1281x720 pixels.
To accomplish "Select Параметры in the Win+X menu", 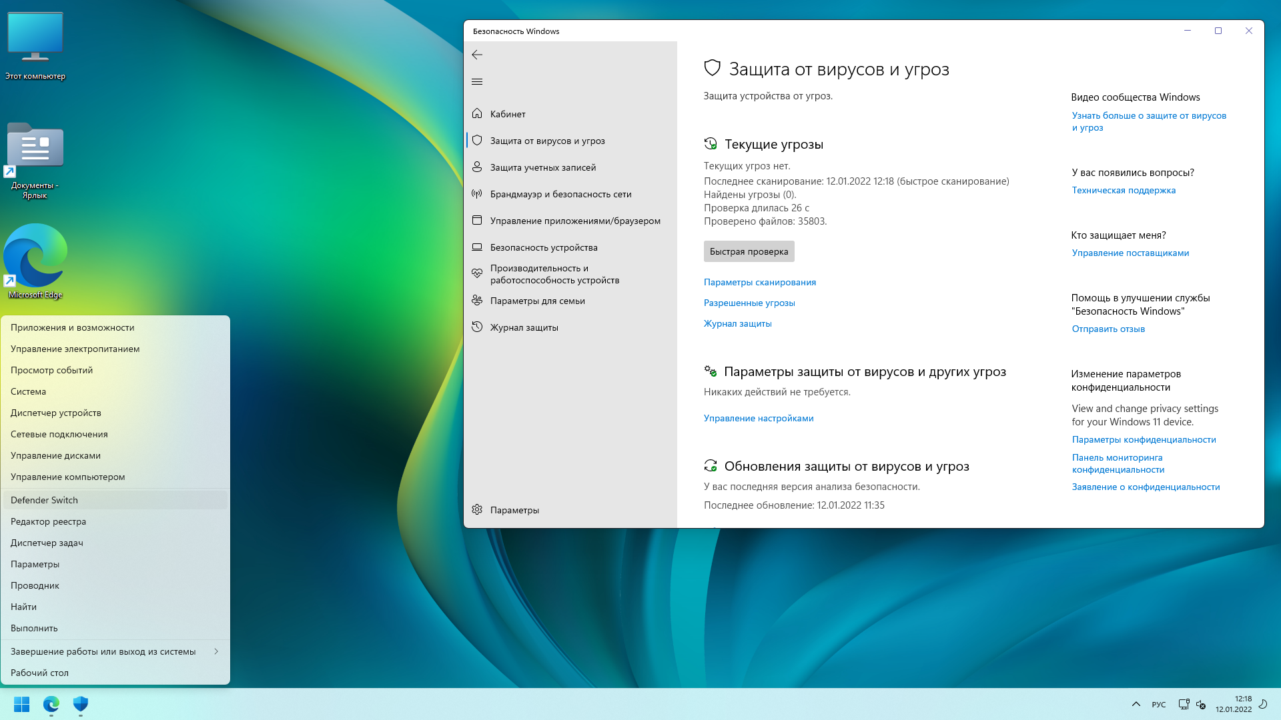I will click(x=115, y=564).
